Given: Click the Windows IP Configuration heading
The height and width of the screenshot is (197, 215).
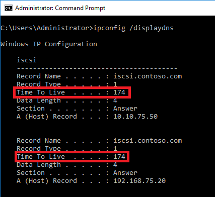Looking at the screenshot, I should [49, 44].
